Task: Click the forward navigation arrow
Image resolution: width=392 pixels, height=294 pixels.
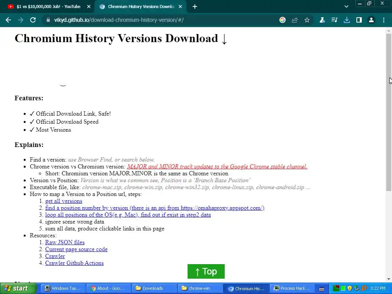Action: [21, 20]
